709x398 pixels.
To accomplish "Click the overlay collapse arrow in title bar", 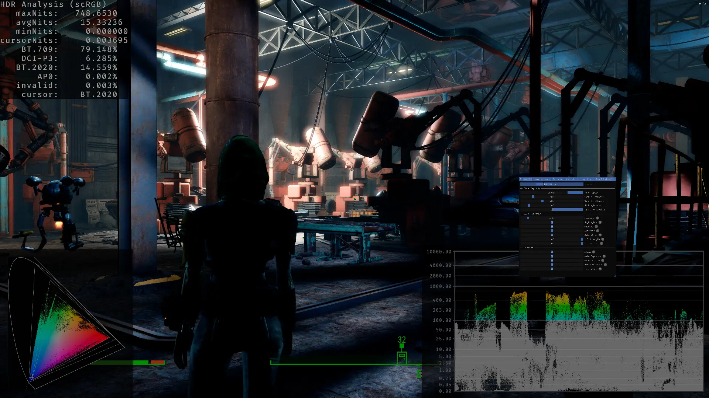I will click(x=521, y=179).
